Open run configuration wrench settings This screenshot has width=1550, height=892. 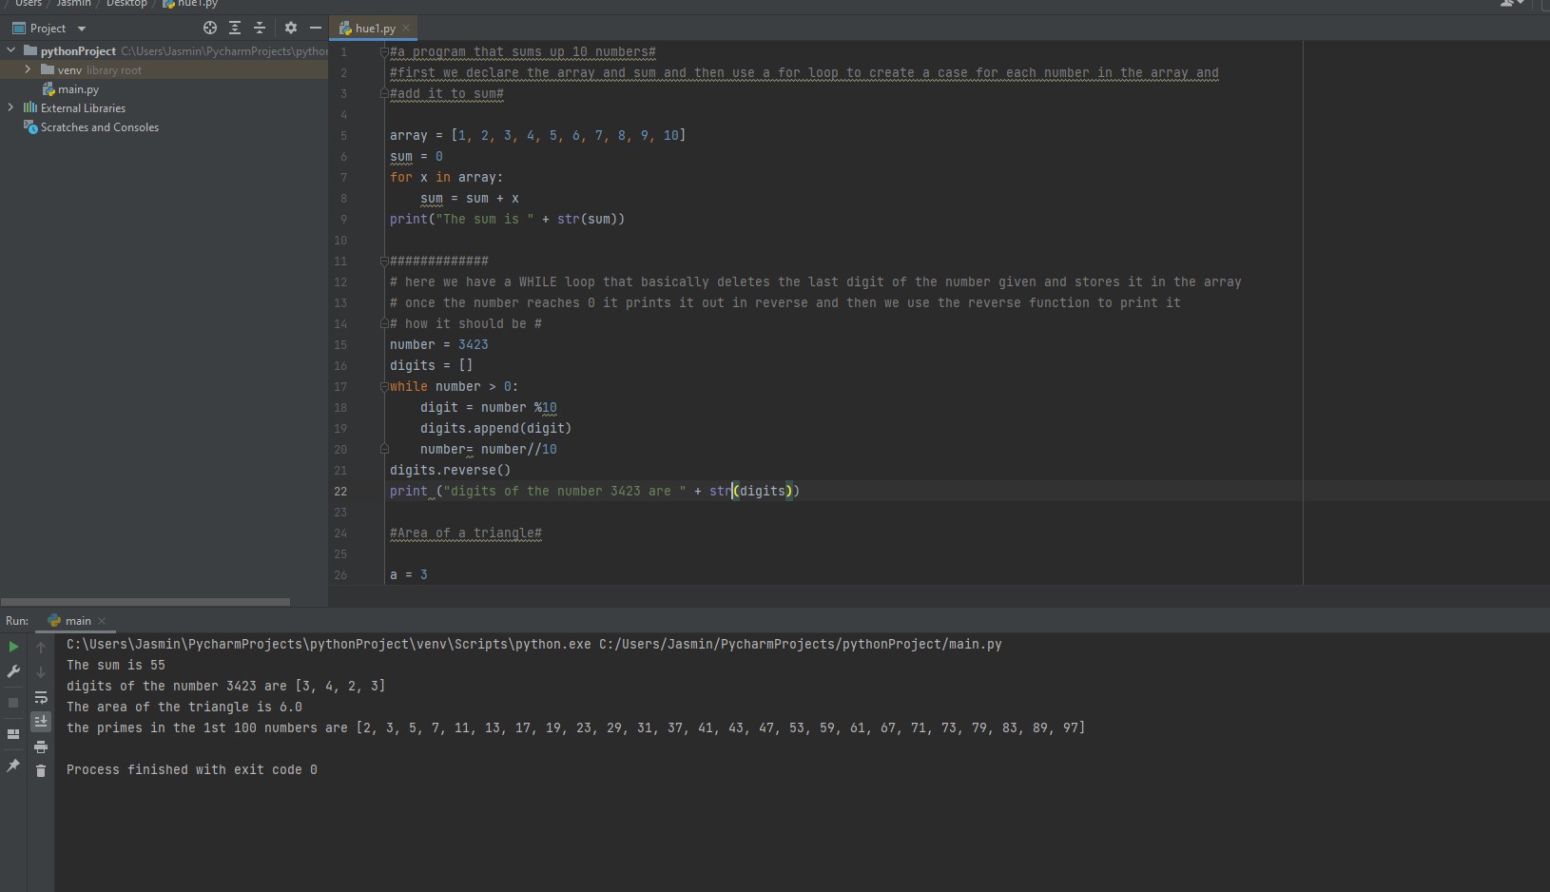13,672
